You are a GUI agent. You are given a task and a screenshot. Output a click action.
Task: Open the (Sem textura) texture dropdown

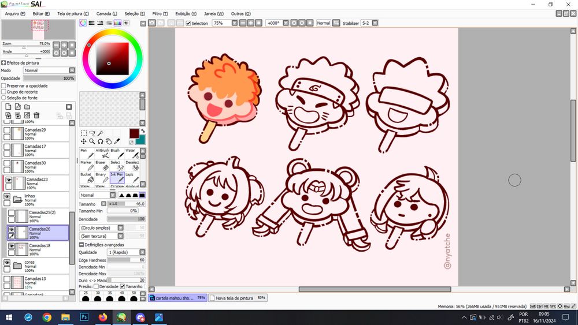pyautogui.click(x=120, y=236)
